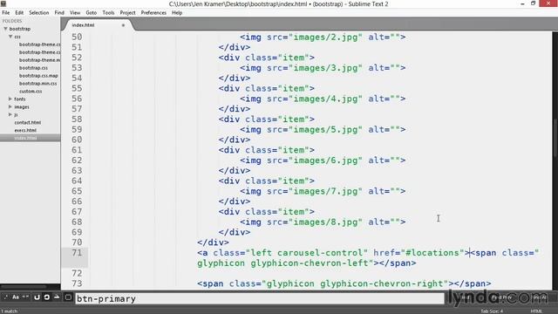Viewport: 558px width, 314px height.
Task: Open the Tools menu
Action: (108, 12)
